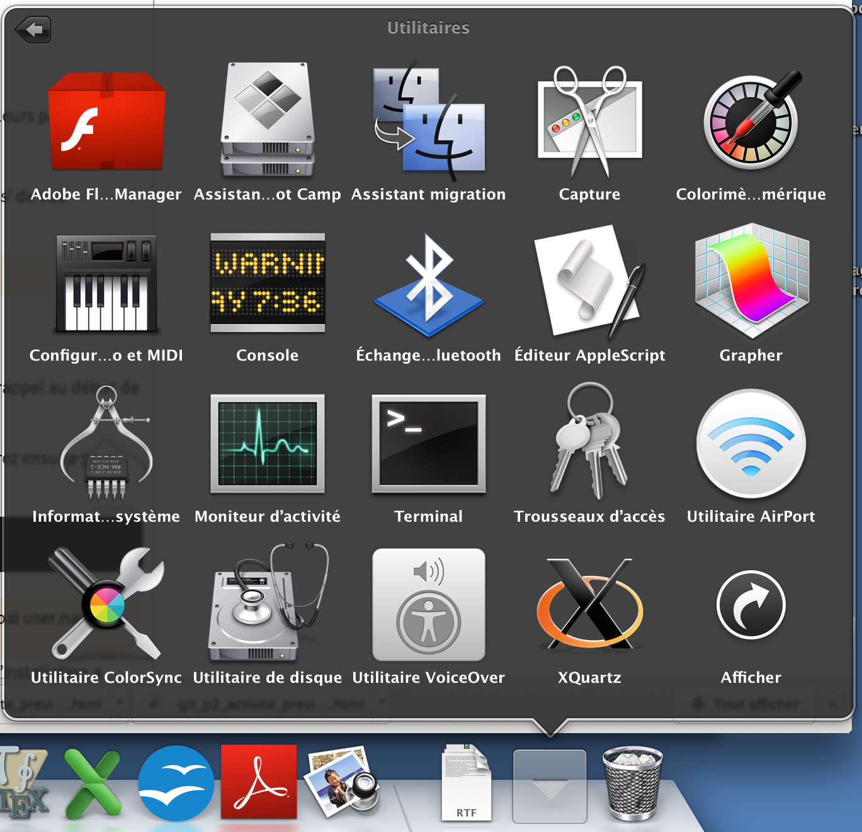Click the "Trousseaux d'accès" label
Viewport: 862px width, 832px height.
(590, 517)
